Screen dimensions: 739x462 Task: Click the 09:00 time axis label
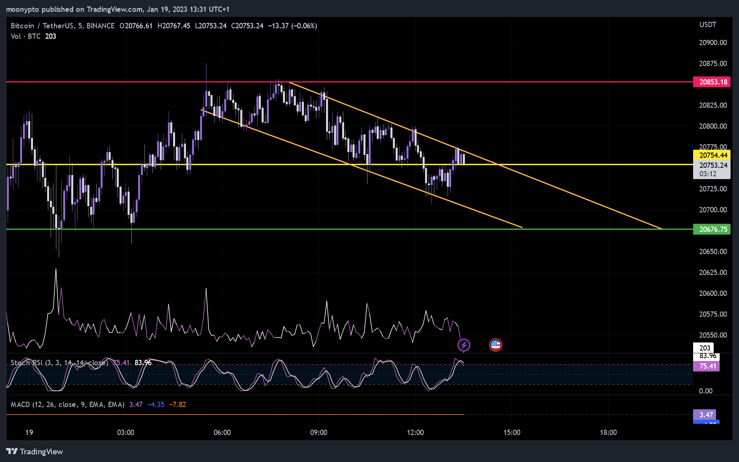click(x=318, y=433)
